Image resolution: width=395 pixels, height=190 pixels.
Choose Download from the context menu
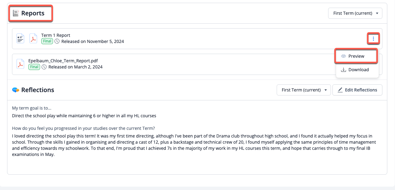coord(358,70)
